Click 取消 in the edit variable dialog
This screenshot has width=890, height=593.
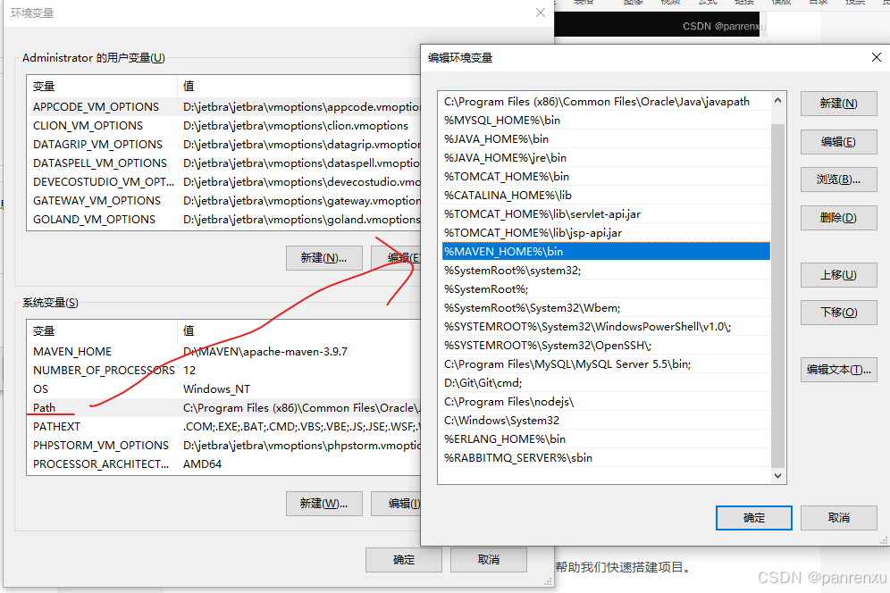(838, 518)
